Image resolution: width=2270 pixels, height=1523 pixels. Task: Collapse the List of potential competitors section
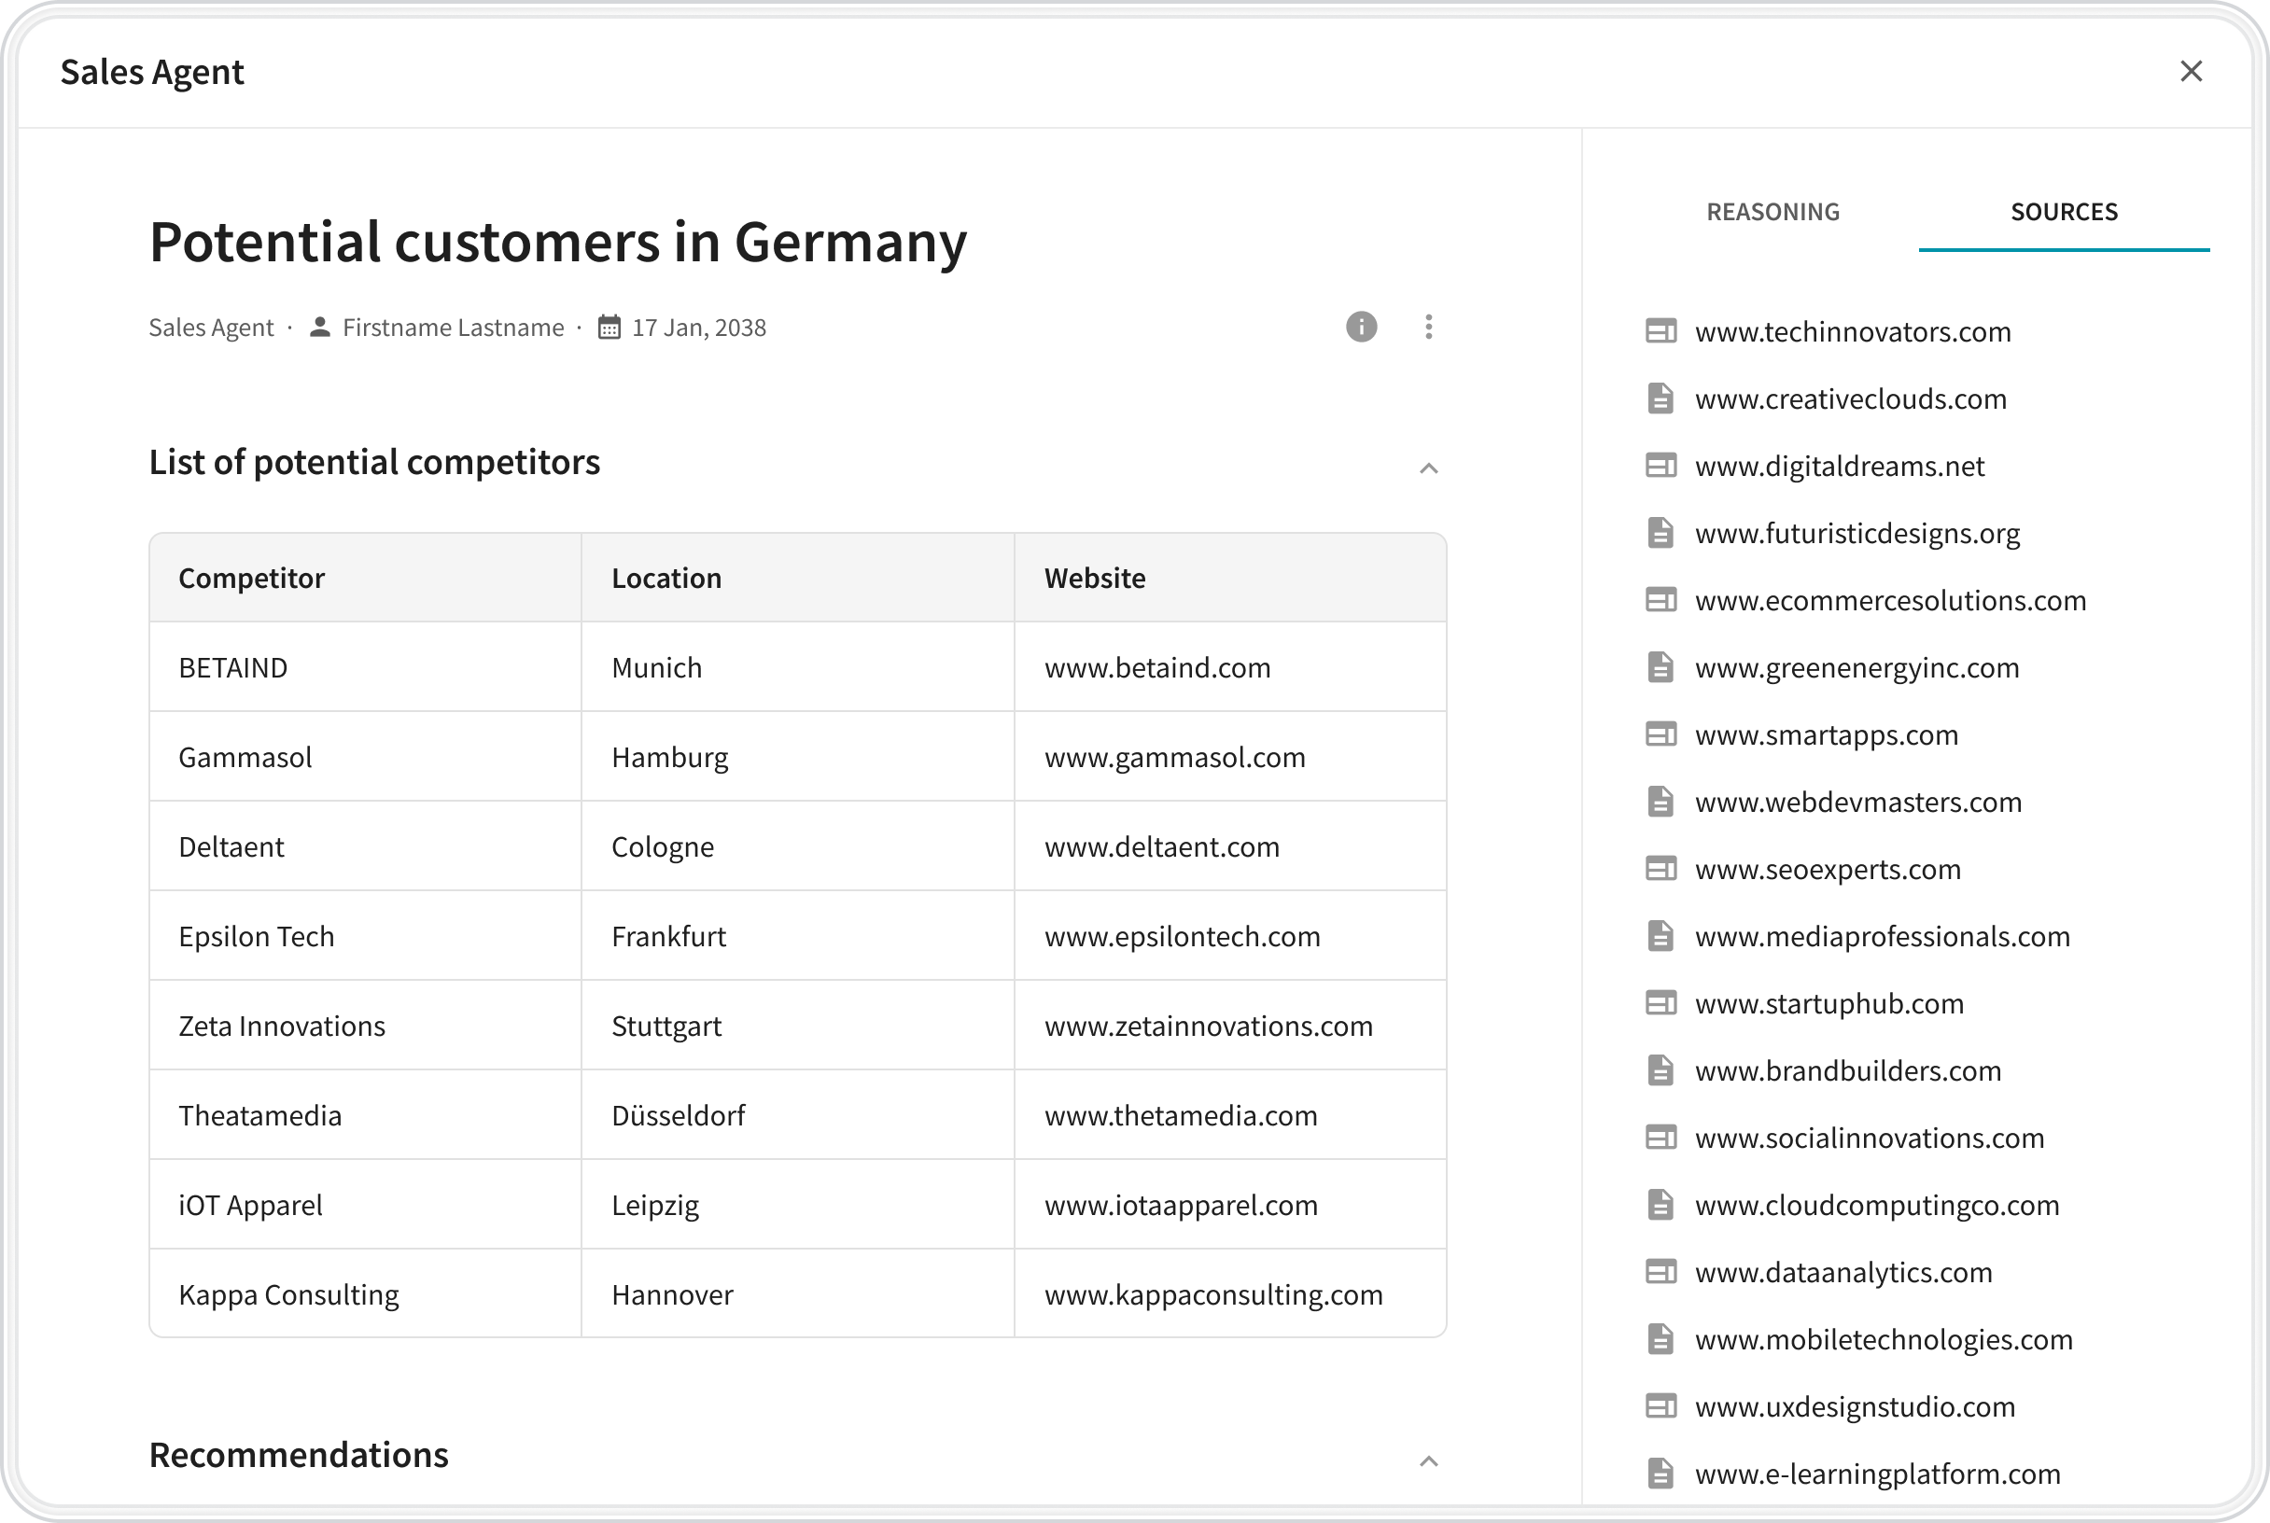[1428, 469]
